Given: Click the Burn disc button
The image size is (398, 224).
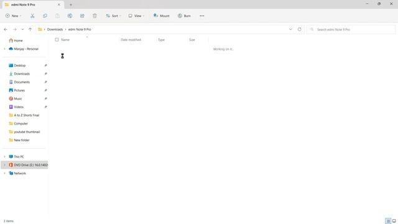Looking at the screenshot, I should point(184,16).
